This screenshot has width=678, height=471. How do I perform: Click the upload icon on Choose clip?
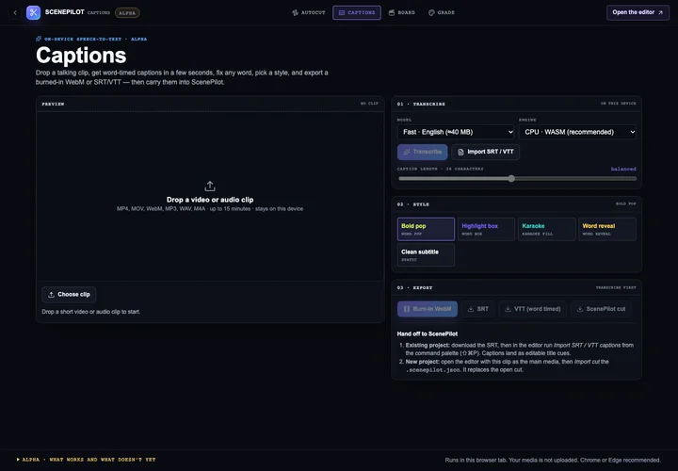(51, 295)
